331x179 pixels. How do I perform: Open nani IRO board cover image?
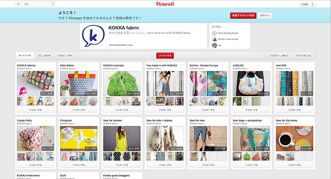click(x=295, y=83)
